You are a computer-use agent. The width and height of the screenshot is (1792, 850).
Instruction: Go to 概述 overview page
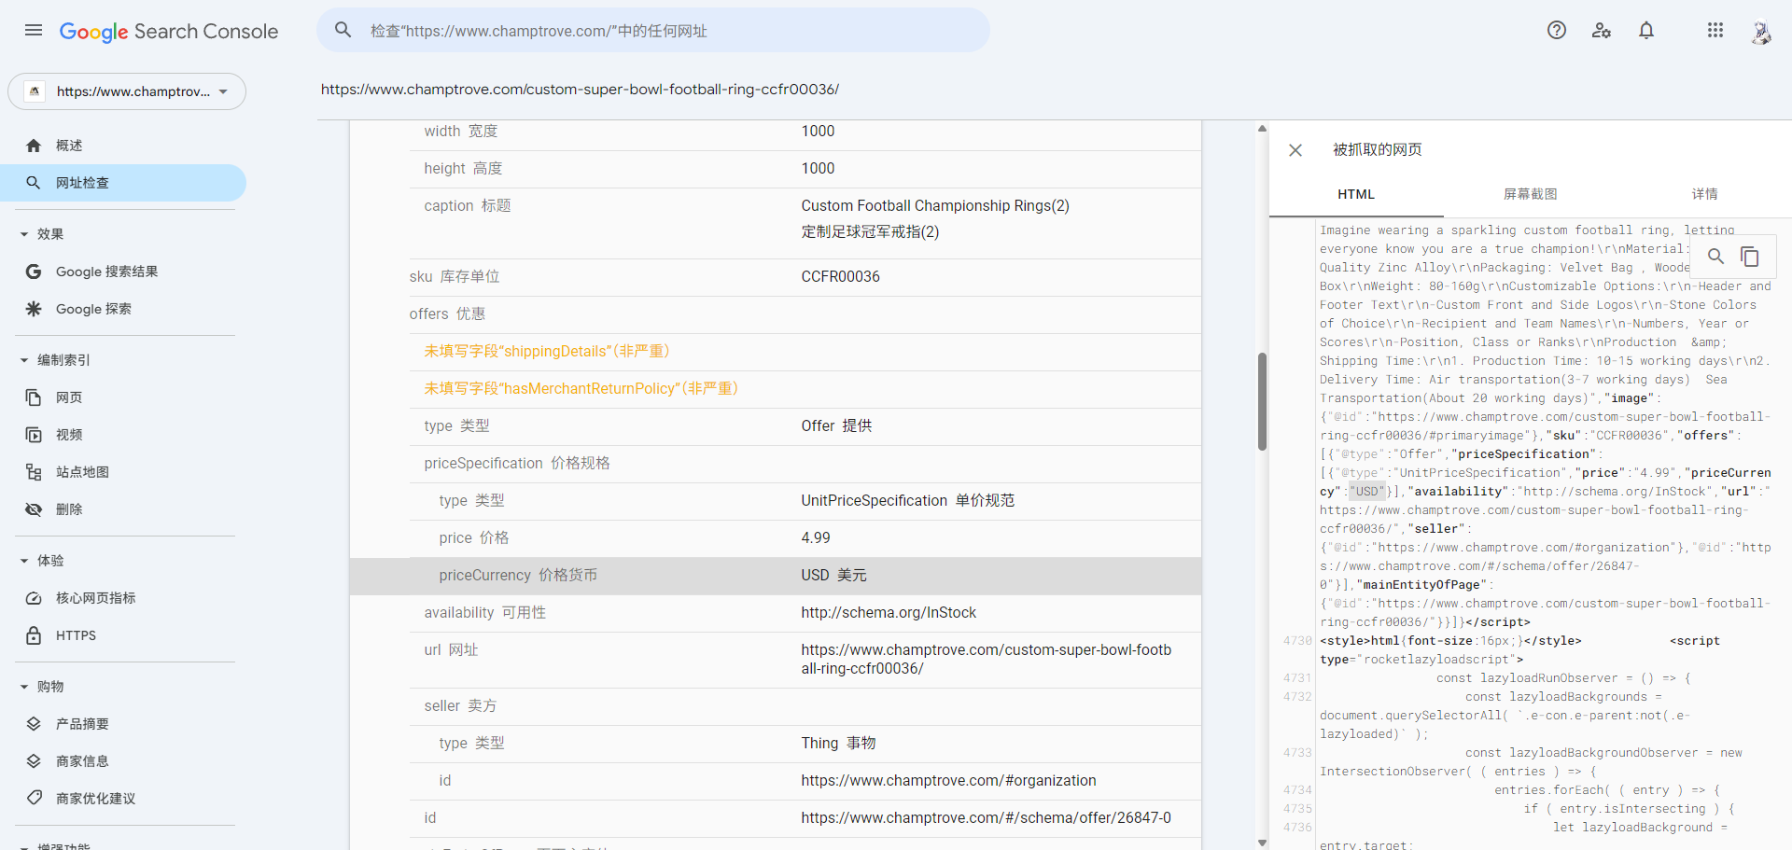point(123,146)
